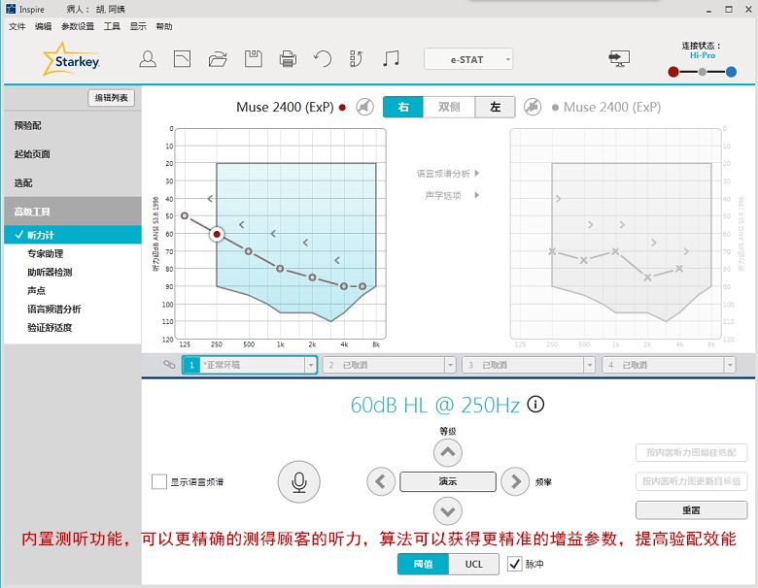Click the undo arrow icon
This screenshot has height=588, width=758.
[x=322, y=59]
